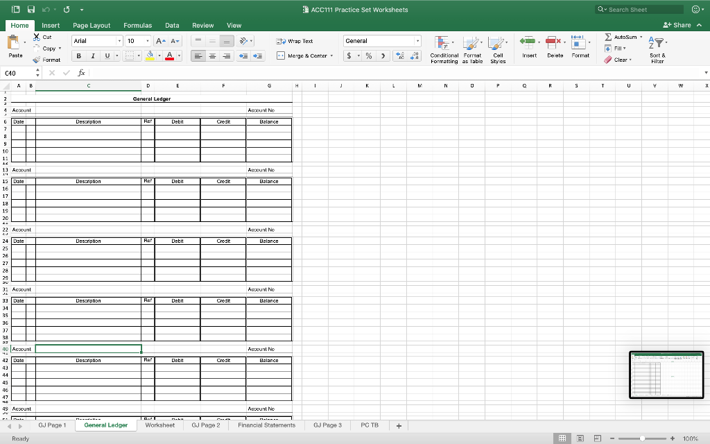Click the Fill Color paint bucket icon
710x444 pixels.
coord(150,55)
